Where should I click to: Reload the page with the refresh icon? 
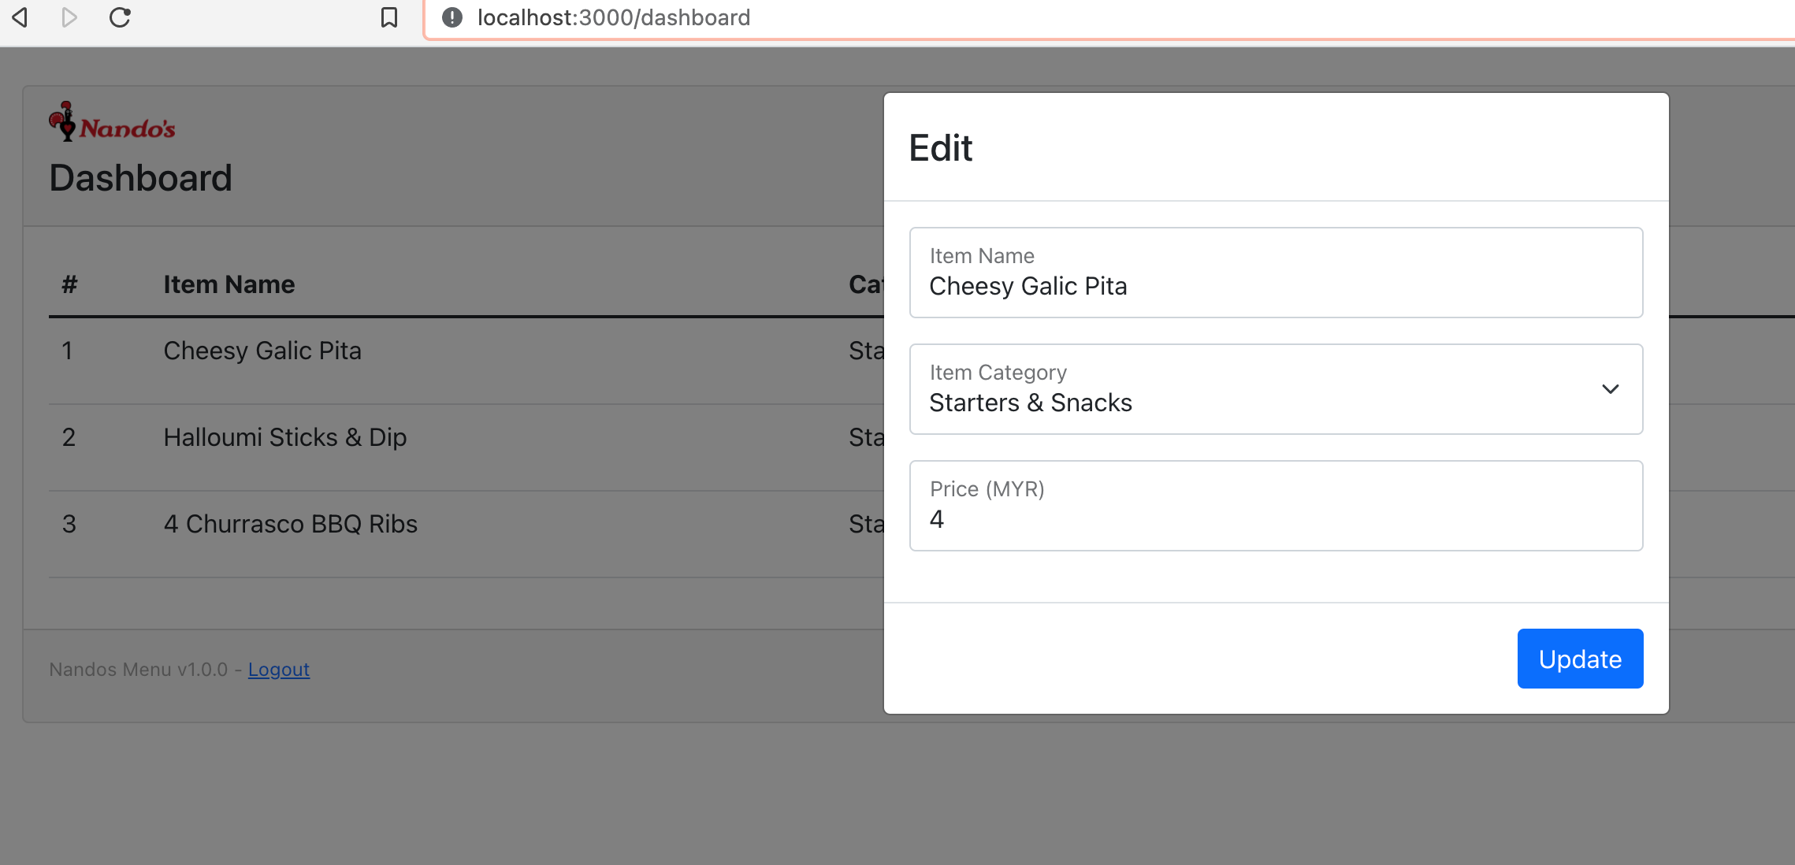pos(120,17)
